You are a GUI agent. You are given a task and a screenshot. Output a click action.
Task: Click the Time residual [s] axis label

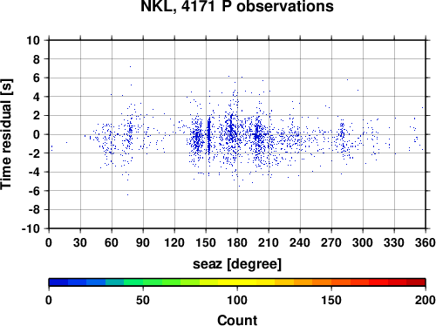tap(6, 134)
